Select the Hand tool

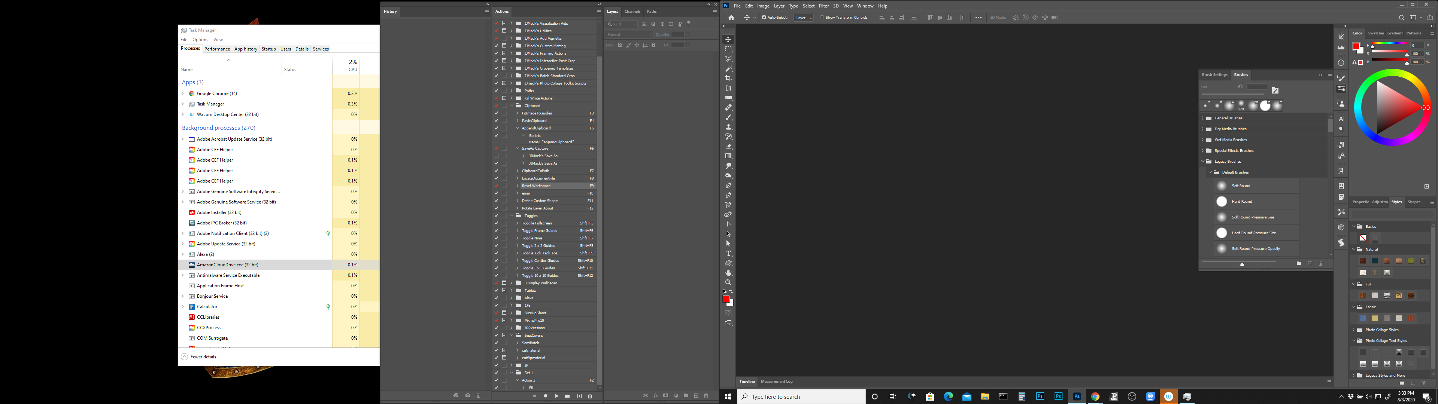pyautogui.click(x=728, y=272)
